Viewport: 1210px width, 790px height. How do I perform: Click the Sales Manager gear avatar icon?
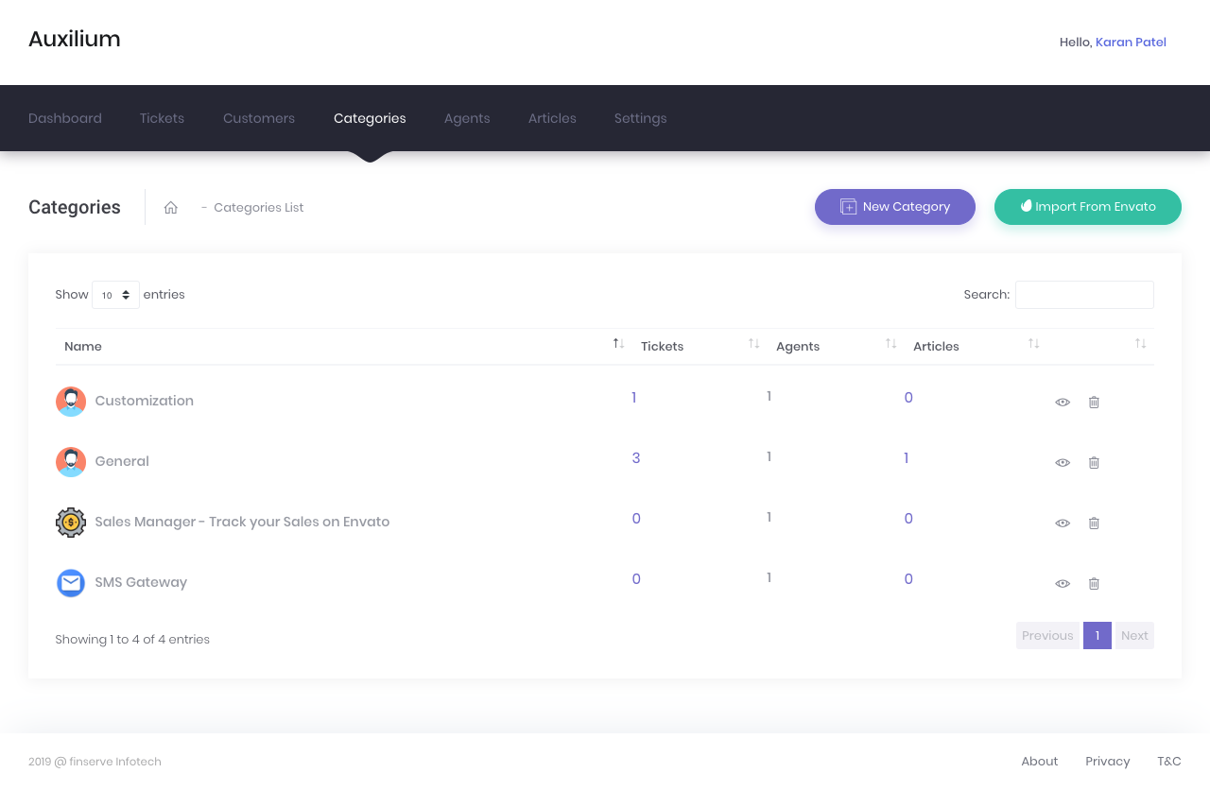coord(71,523)
